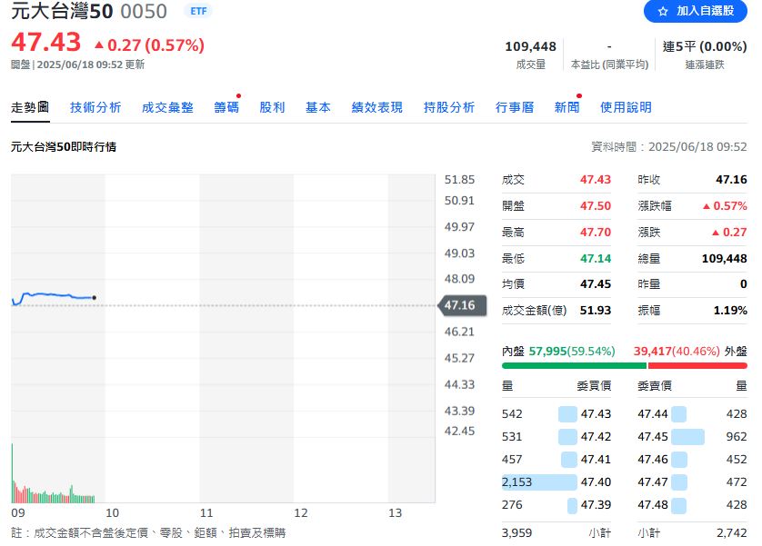This screenshot has height=546, width=762.
Task: Click the 最高 47.70 value
Action: (596, 232)
